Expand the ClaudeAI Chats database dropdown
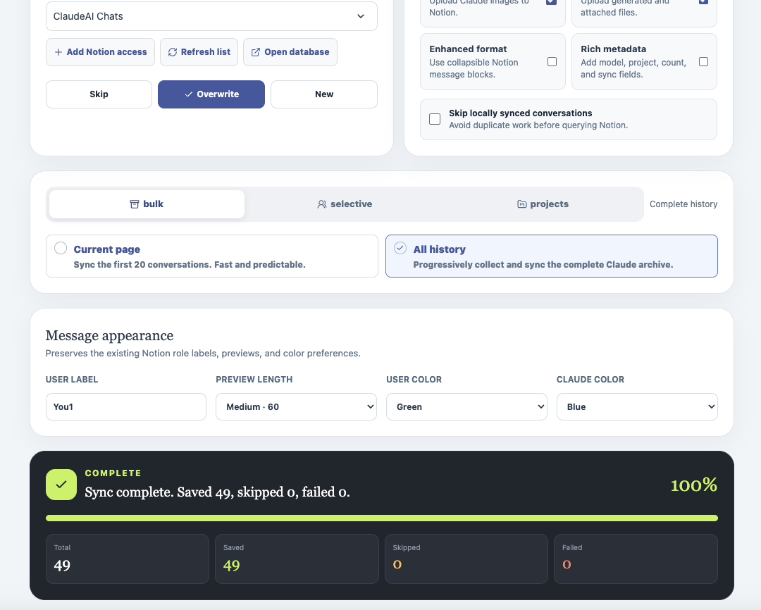The width and height of the screenshot is (761, 610). click(x=211, y=16)
